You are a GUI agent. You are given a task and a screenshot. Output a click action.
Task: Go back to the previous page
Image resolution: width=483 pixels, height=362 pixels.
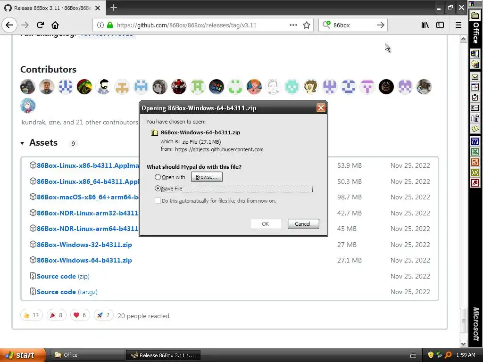(9, 25)
